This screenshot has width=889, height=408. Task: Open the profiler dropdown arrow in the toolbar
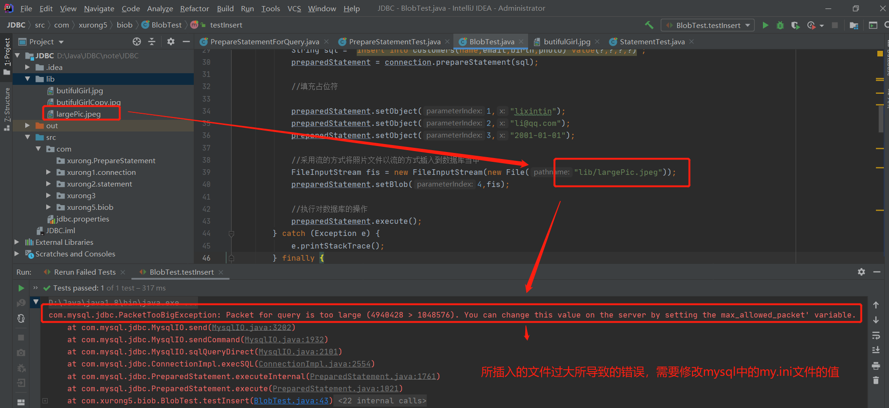822,26
